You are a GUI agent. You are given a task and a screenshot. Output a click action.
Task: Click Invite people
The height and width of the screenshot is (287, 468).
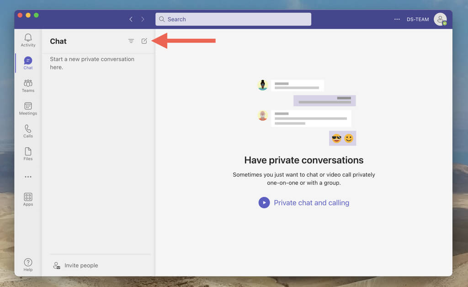click(75, 265)
